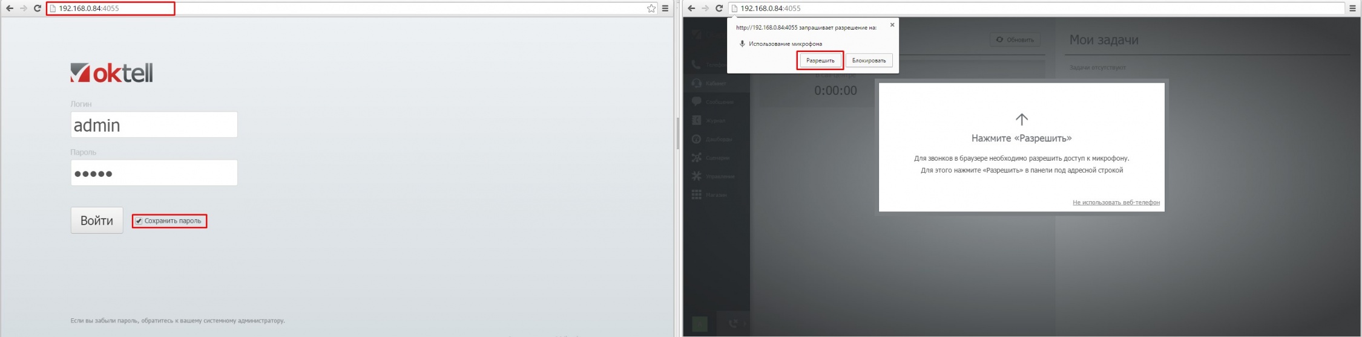Screen dimensions: 1362x337
Task: Select the Дашборды sidebar icon
Action: click(x=697, y=139)
